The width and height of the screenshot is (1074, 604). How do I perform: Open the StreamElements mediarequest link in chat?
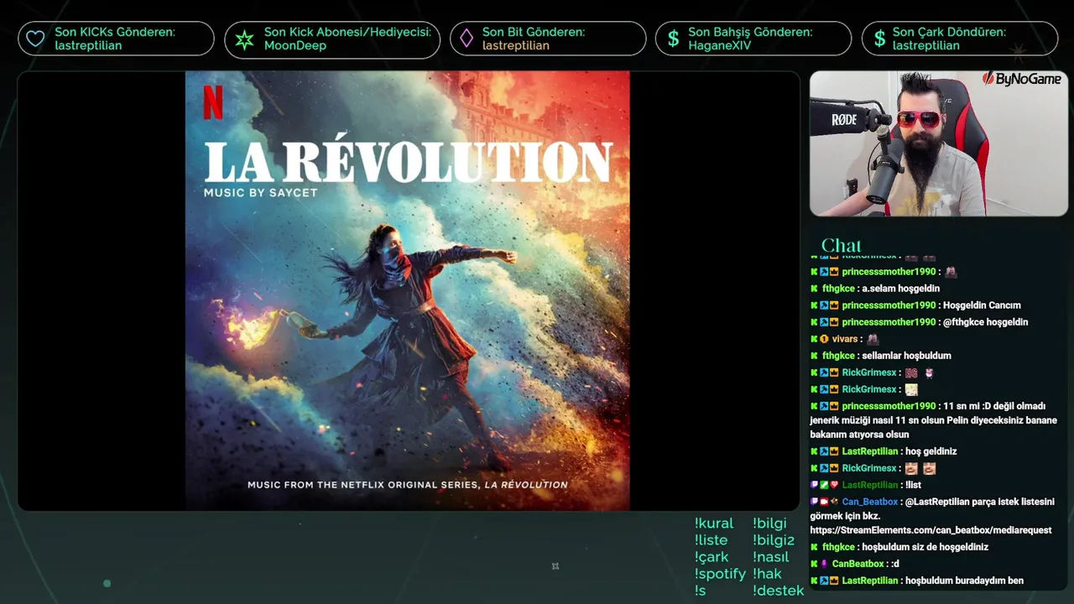tap(931, 530)
